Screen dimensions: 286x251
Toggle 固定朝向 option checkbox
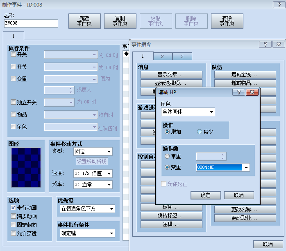(x=13, y=224)
